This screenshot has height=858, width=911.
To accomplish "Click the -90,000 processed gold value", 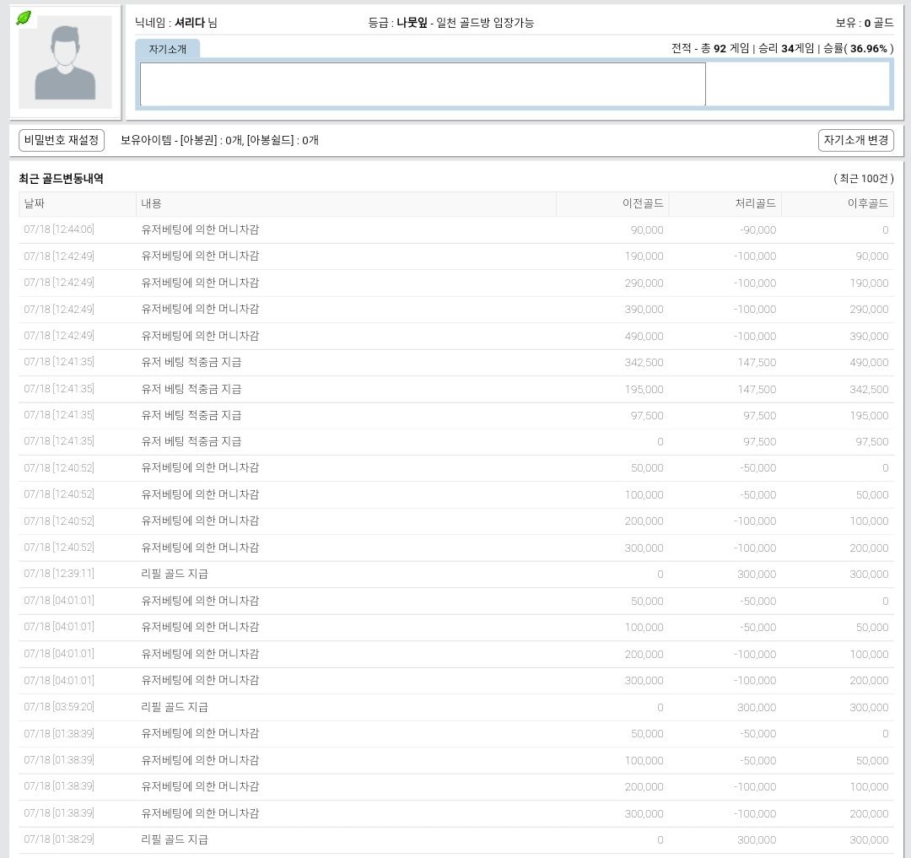I will (757, 230).
